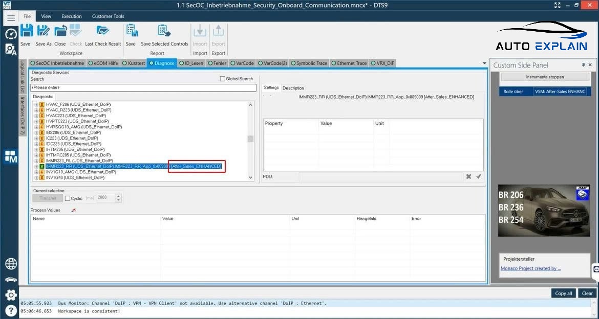Expand the IC223 tree node
The height and width of the screenshot is (319, 599).
pos(36,138)
